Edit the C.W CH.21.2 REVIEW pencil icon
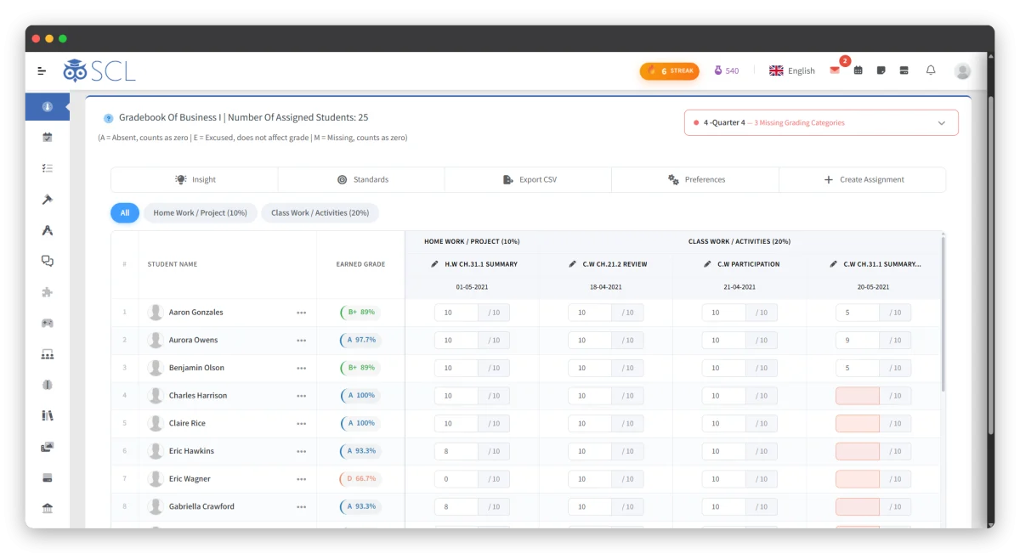1020x553 pixels. click(x=573, y=264)
